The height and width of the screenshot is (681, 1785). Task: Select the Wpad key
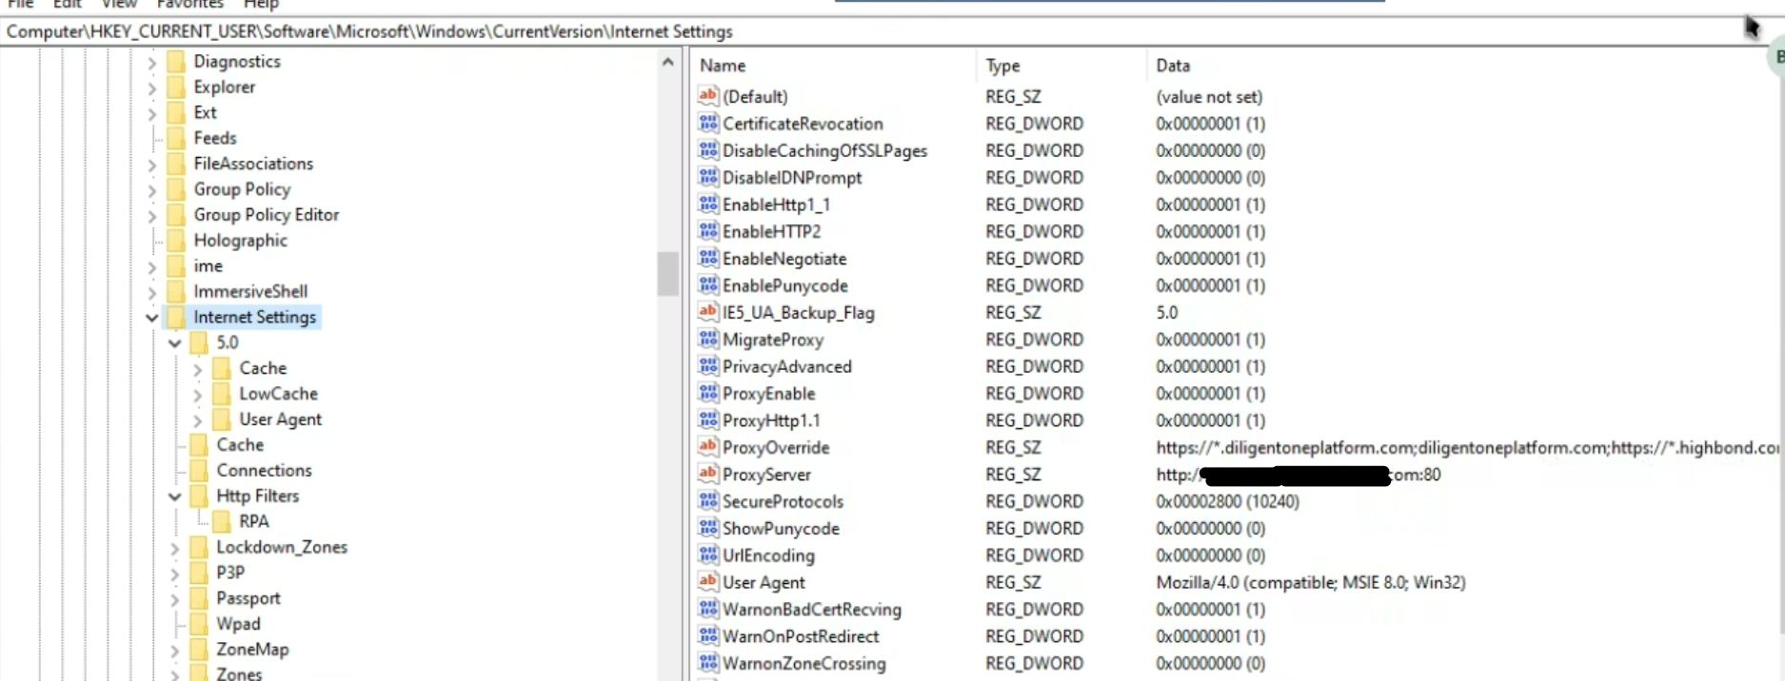[238, 623]
